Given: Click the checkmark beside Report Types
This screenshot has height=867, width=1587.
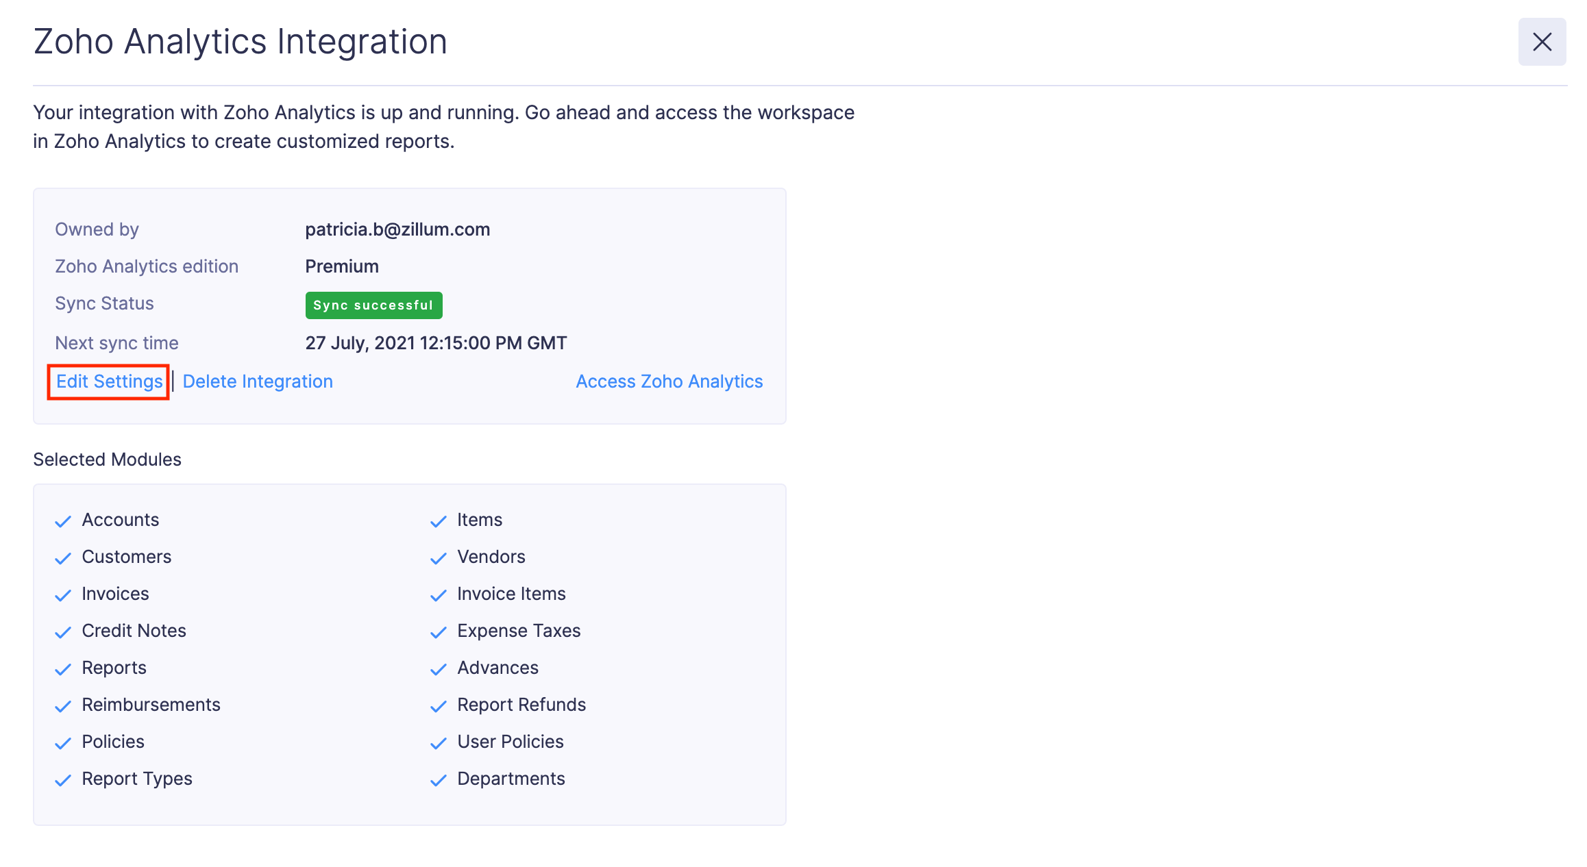Looking at the screenshot, I should (x=62, y=780).
